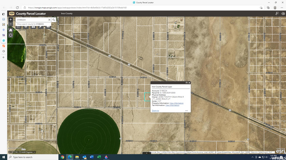286x160 pixels.
Task: Run the parcel search magnifier
Action: coord(54,20)
